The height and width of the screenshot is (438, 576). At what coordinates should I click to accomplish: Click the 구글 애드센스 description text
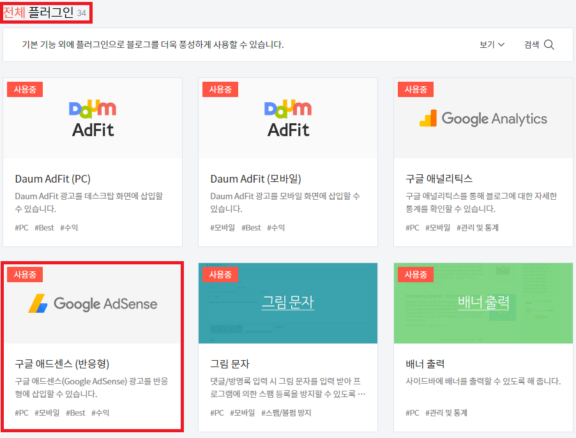coord(91,388)
